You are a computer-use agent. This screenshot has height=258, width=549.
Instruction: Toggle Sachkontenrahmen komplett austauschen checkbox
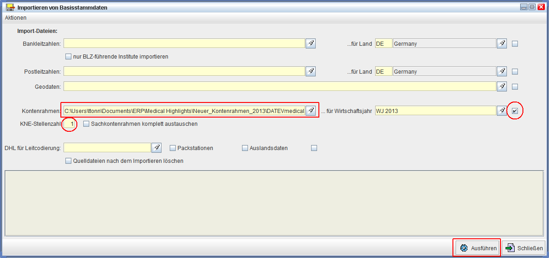point(86,124)
